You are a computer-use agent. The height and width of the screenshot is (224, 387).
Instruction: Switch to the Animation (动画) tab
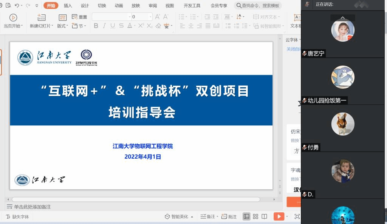coord(119,6)
